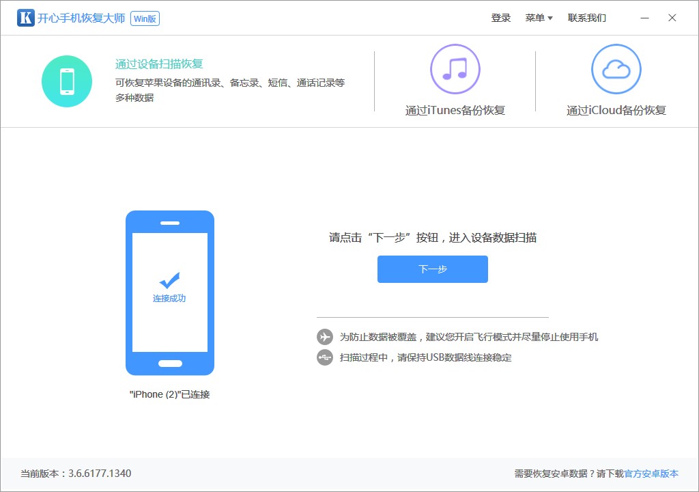The image size is (699, 492).
Task: Switch to 通过iCloud备份恢复 mode
Action: point(616,109)
